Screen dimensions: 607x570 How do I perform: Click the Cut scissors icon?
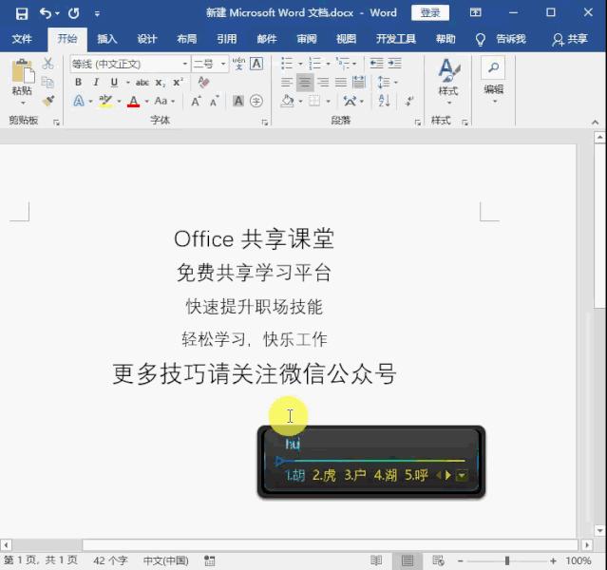(47, 64)
